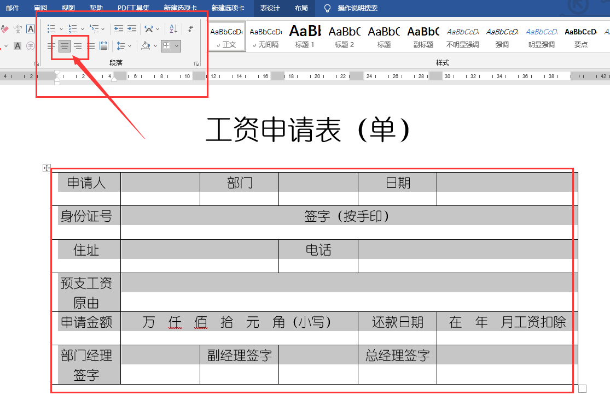Open the line spacing dropdown
This screenshot has width=610, height=413.
pos(129,45)
